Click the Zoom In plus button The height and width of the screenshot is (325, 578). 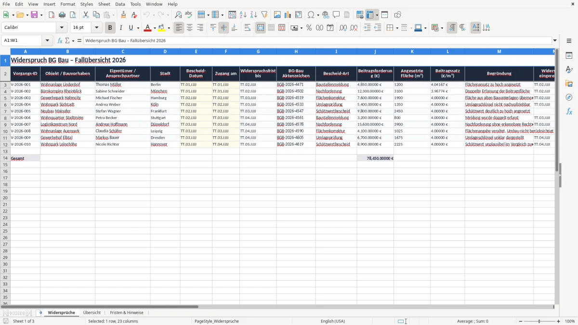pyautogui.click(x=559, y=321)
